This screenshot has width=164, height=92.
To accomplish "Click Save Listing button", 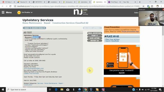I will 95,38.
